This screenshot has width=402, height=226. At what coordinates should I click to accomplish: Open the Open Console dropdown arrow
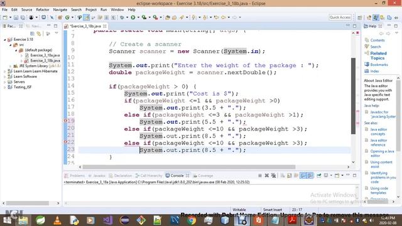(342, 176)
